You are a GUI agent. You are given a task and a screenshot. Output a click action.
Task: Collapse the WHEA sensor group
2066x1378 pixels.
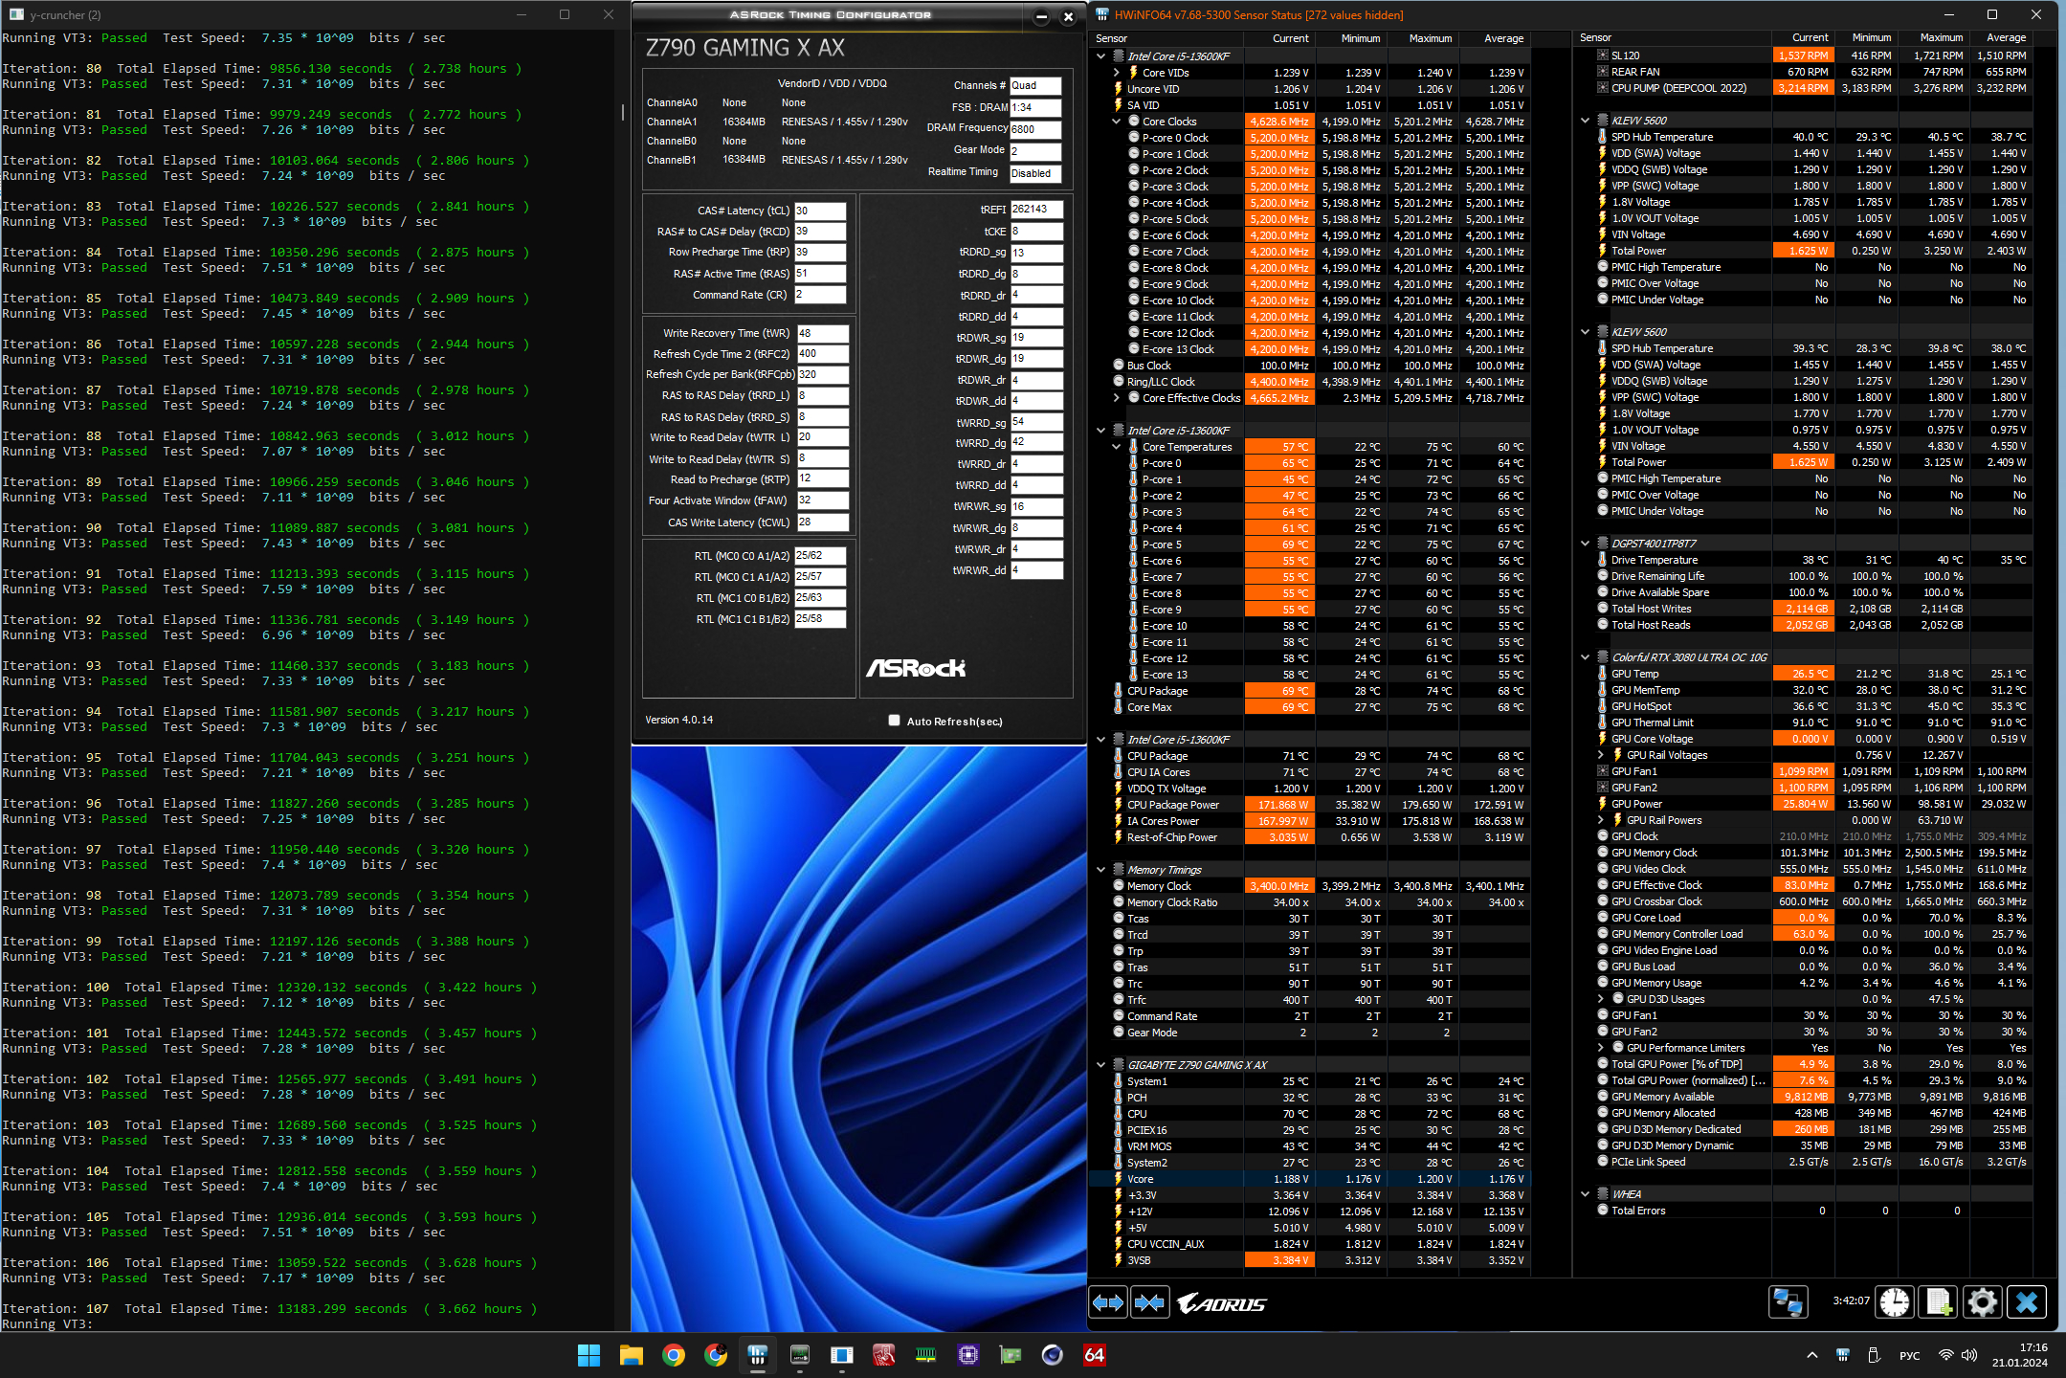coord(1586,1194)
